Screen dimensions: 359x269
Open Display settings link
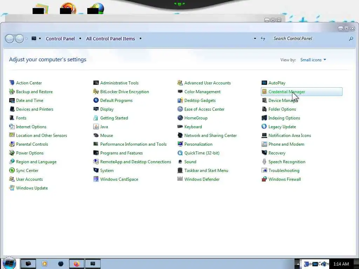(107, 109)
